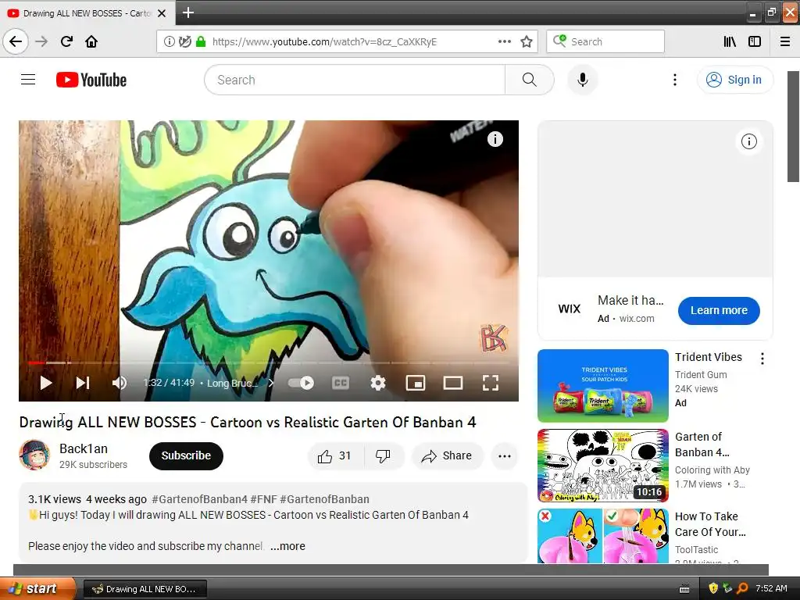800x600 pixels.
Task: Switch to miniplayer mode icon
Action: pyautogui.click(x=416, y=383)
